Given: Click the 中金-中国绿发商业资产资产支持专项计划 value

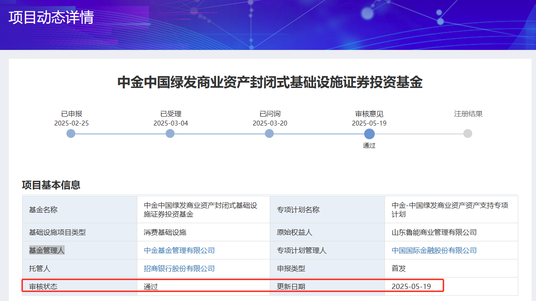Looking at the screenshot, I should [450, 210].
